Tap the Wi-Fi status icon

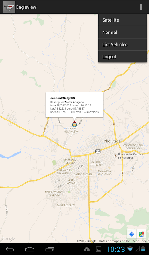[130, 249]
